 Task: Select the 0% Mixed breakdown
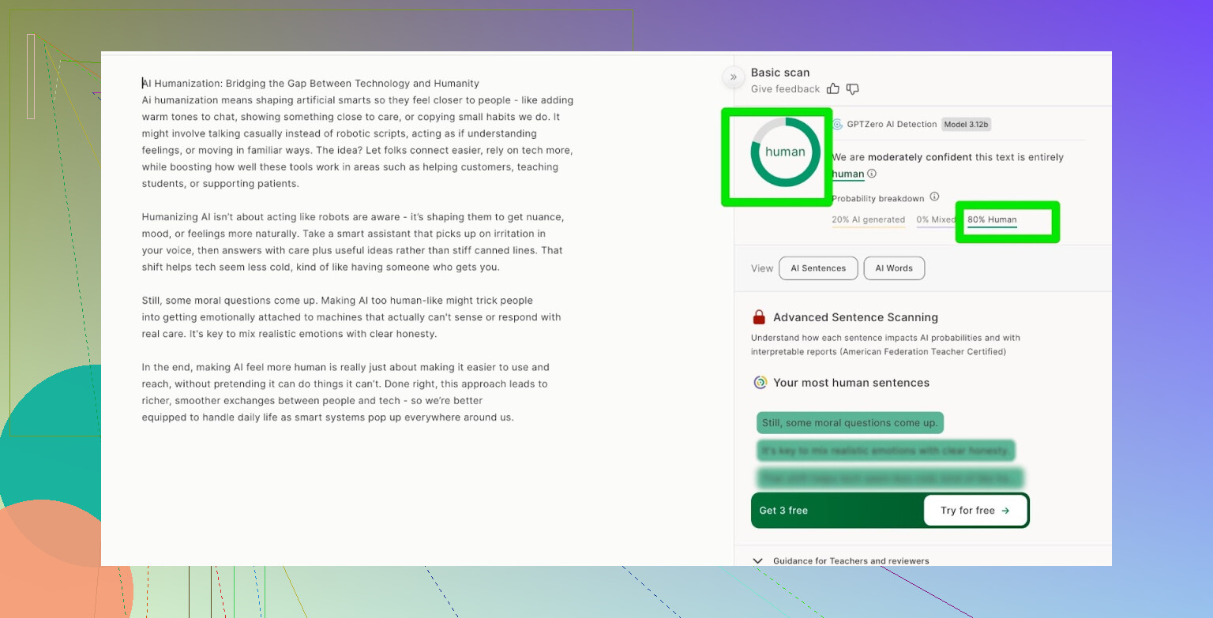tap(933, 220)
